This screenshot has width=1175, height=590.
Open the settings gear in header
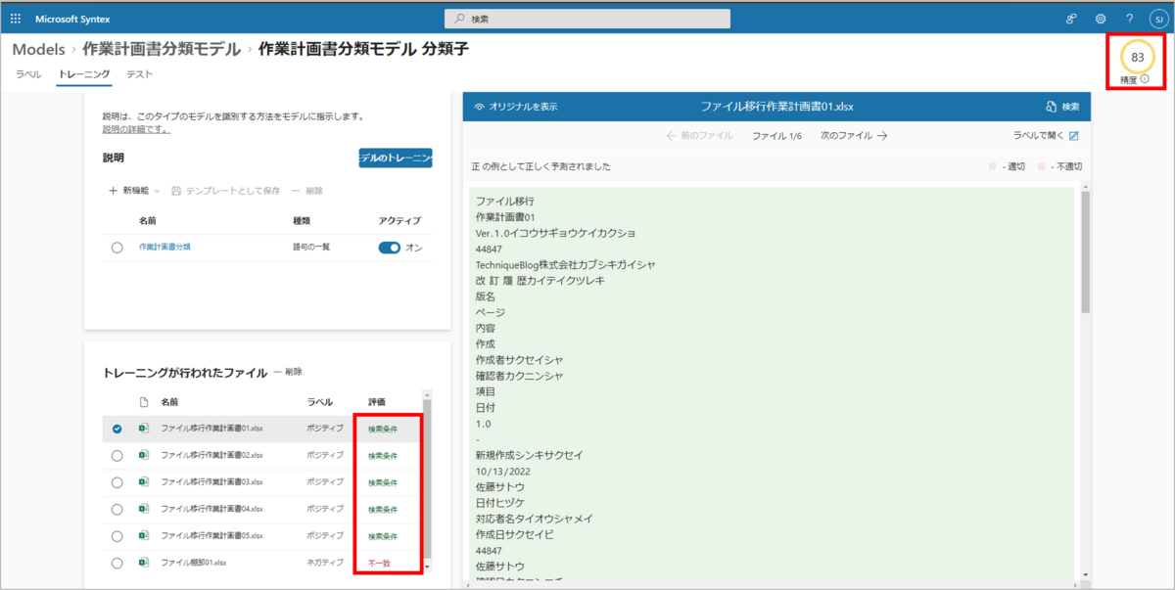coord(1101,19)
